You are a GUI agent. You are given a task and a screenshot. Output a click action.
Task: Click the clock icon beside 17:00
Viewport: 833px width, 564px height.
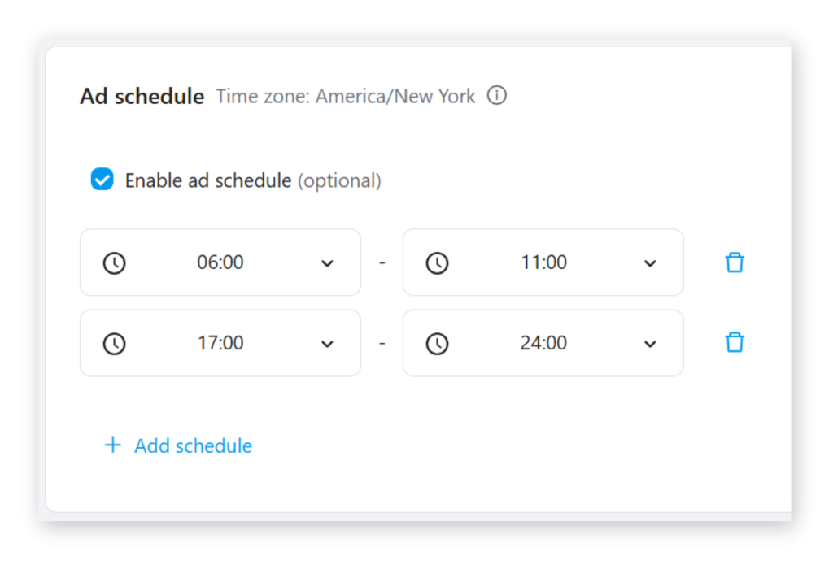coord(114,343)
